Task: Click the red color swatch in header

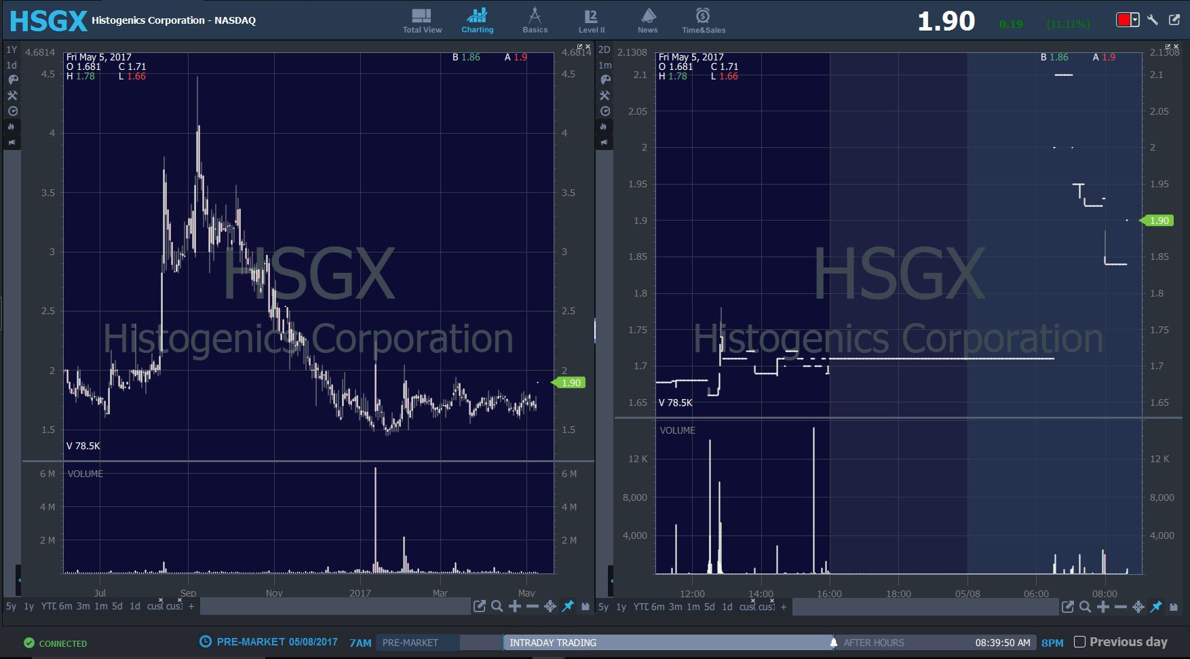Action: pos(1124,20)
